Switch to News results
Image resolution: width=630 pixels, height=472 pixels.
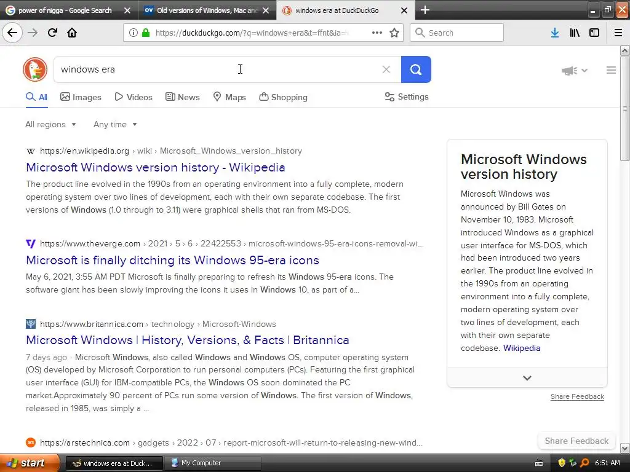coord(182,97)
